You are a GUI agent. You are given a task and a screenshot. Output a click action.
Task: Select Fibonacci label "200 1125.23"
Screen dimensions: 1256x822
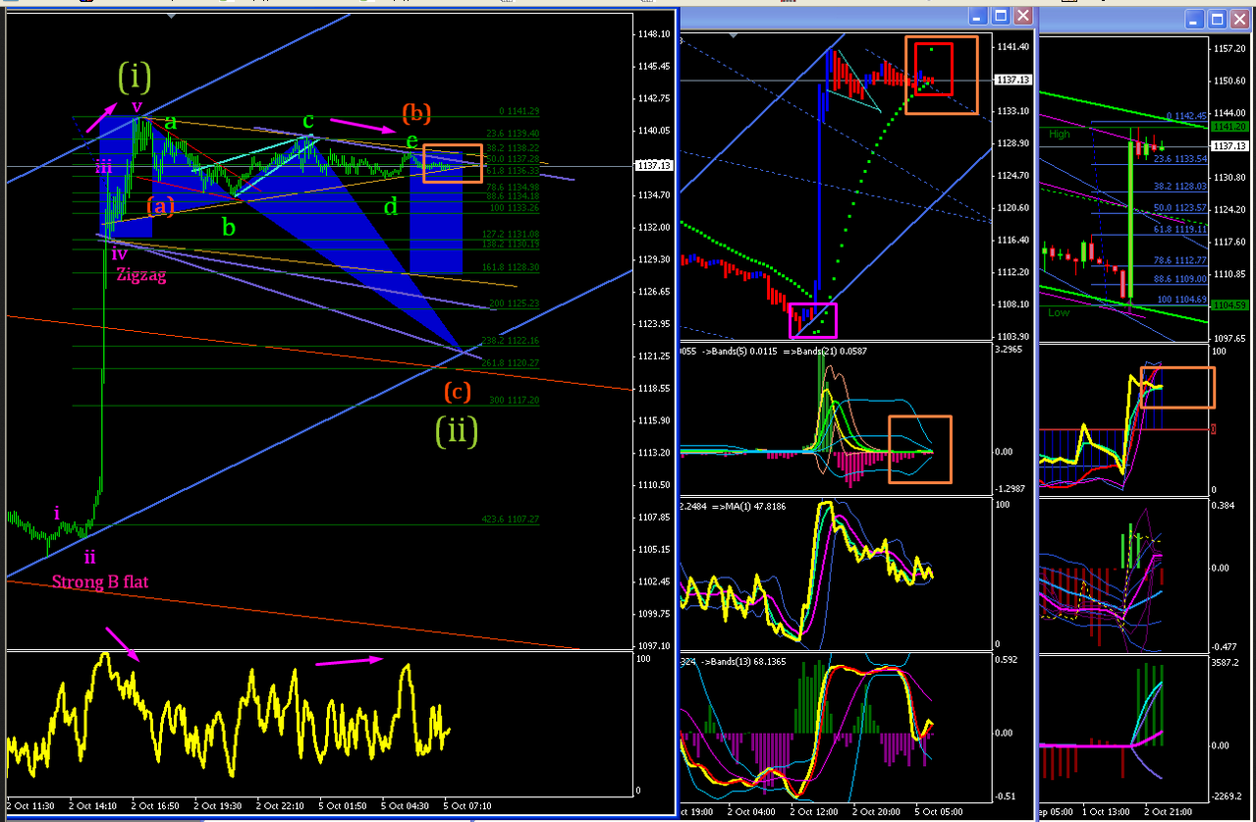tap(515, 303)
